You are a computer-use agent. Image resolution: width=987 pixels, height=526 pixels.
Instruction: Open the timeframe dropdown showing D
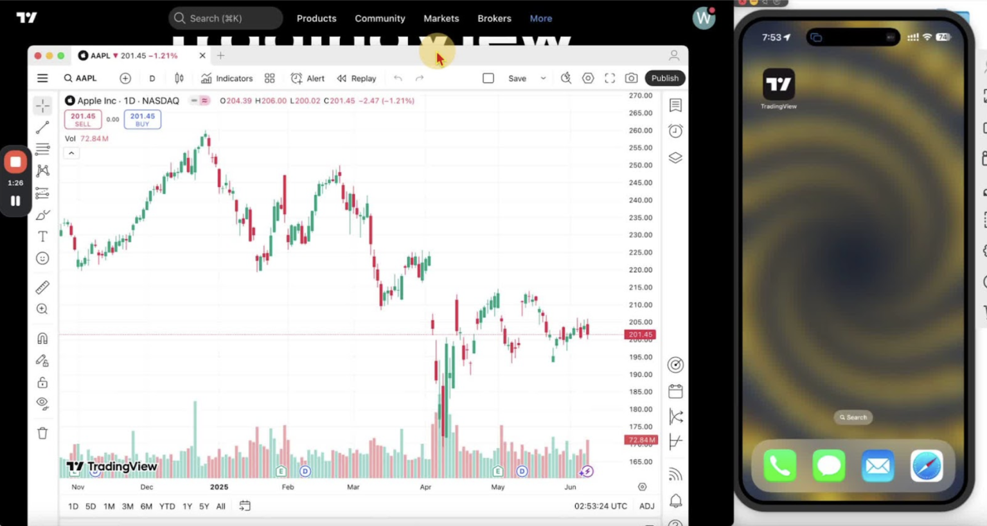tap(152, 78)
